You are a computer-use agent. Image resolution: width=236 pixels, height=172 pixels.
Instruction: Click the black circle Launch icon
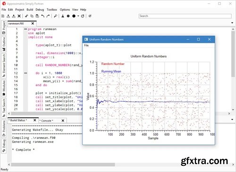click(x=74, y=16)
